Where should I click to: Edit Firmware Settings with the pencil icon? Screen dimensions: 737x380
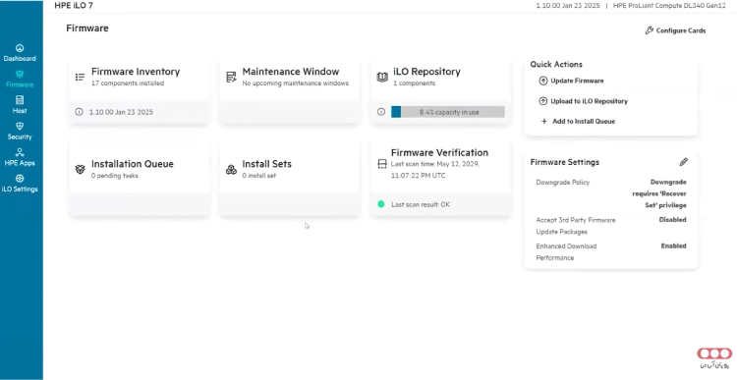[x=683, y=162]
